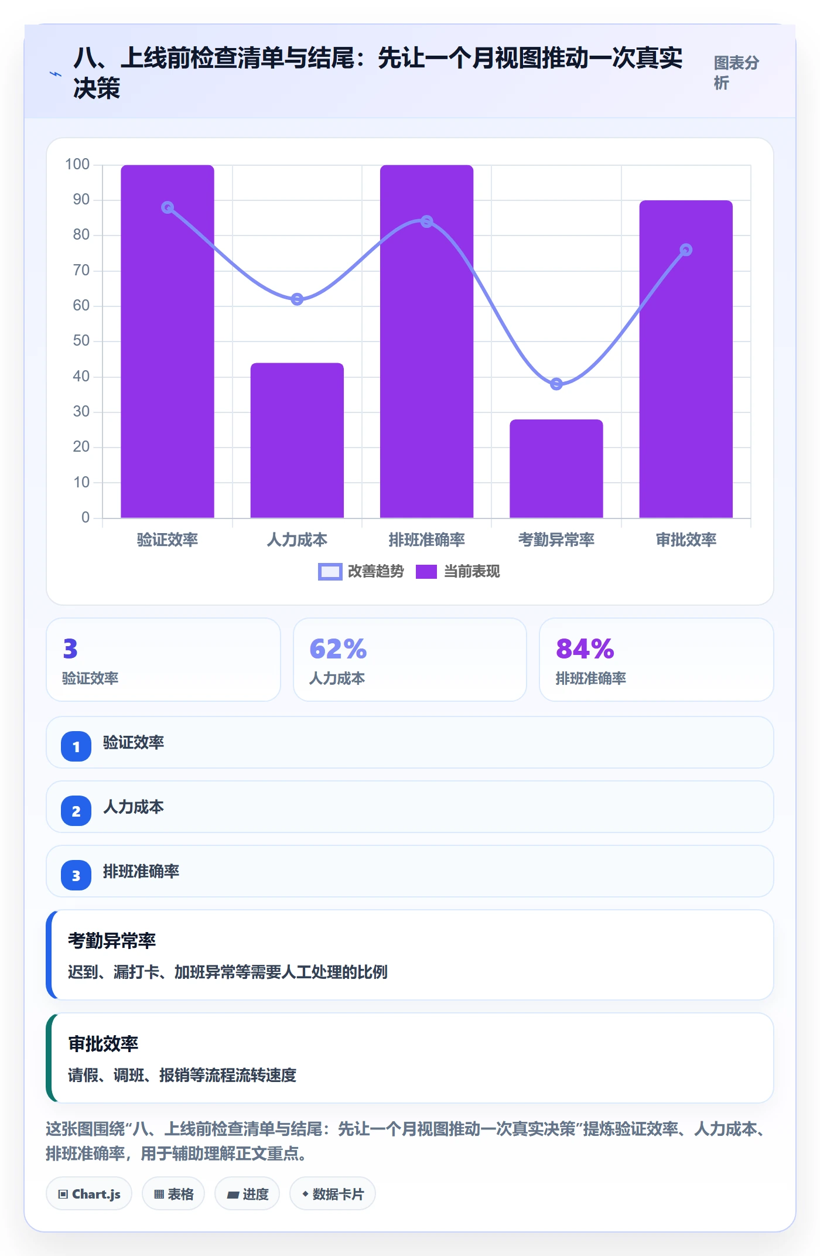820x1256 pixels.
Task: Click the text 请假、调班、报销等流程流转速度
Action: click(x=182, y=1075)
